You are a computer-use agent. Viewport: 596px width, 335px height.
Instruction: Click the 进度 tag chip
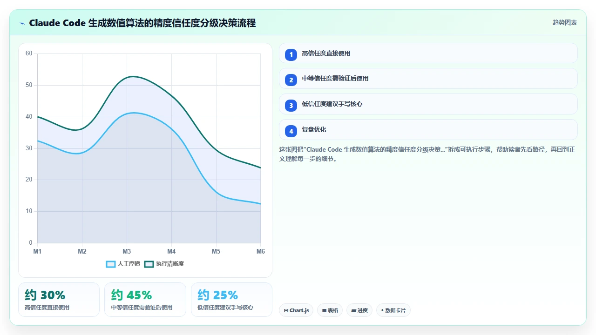(359, 310)
